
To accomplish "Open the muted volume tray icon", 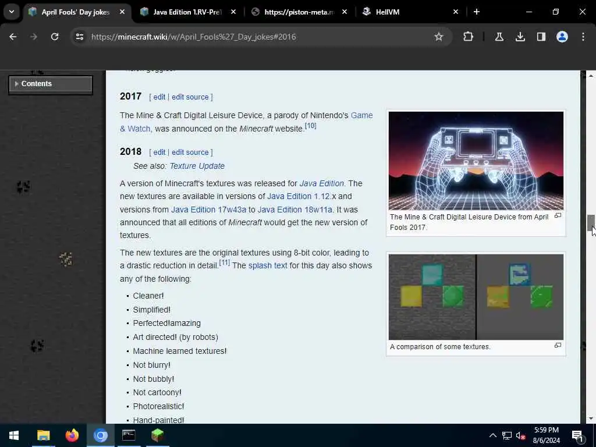I will coord(521,435).
